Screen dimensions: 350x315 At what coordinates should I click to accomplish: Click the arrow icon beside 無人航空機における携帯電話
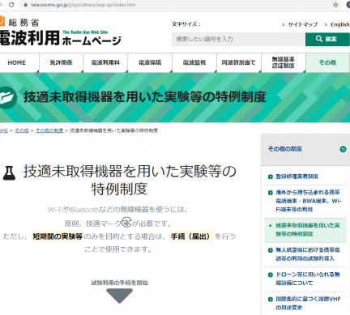pos(271,250)
